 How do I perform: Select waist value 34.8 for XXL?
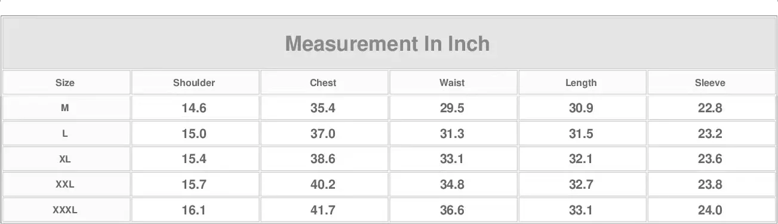tap(452, 185)
